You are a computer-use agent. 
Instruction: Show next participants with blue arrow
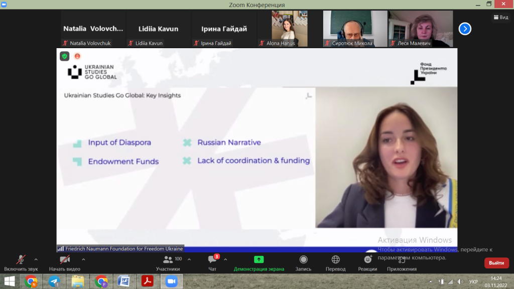tap(465, 29)
